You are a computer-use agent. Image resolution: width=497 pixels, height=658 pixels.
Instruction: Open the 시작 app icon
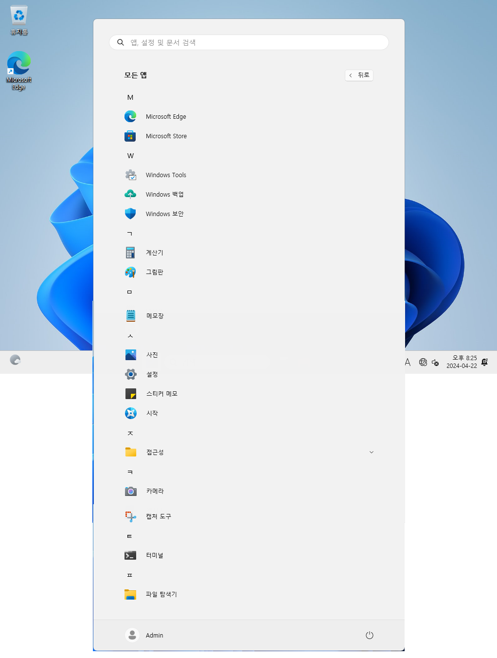point(130,413)
